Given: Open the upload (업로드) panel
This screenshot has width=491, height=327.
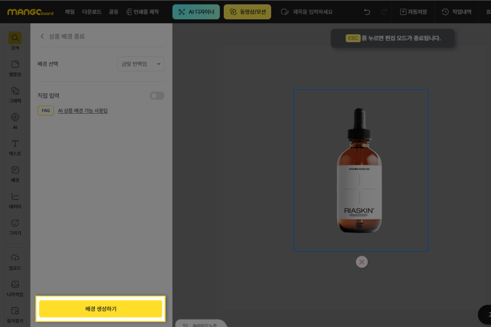Looking at the screenshot, I should click(x=15, y=261).
